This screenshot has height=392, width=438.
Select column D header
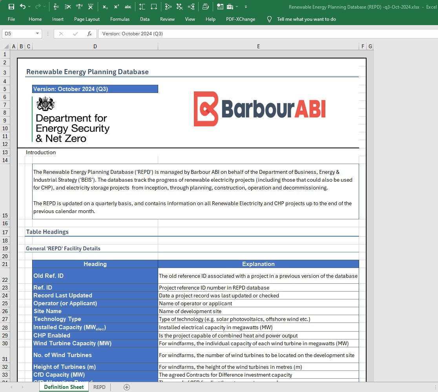95,46
